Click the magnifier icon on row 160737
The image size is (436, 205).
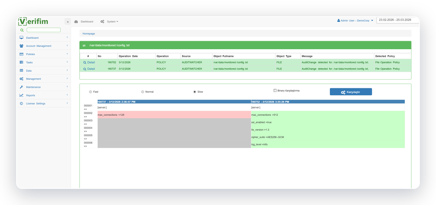85,69
